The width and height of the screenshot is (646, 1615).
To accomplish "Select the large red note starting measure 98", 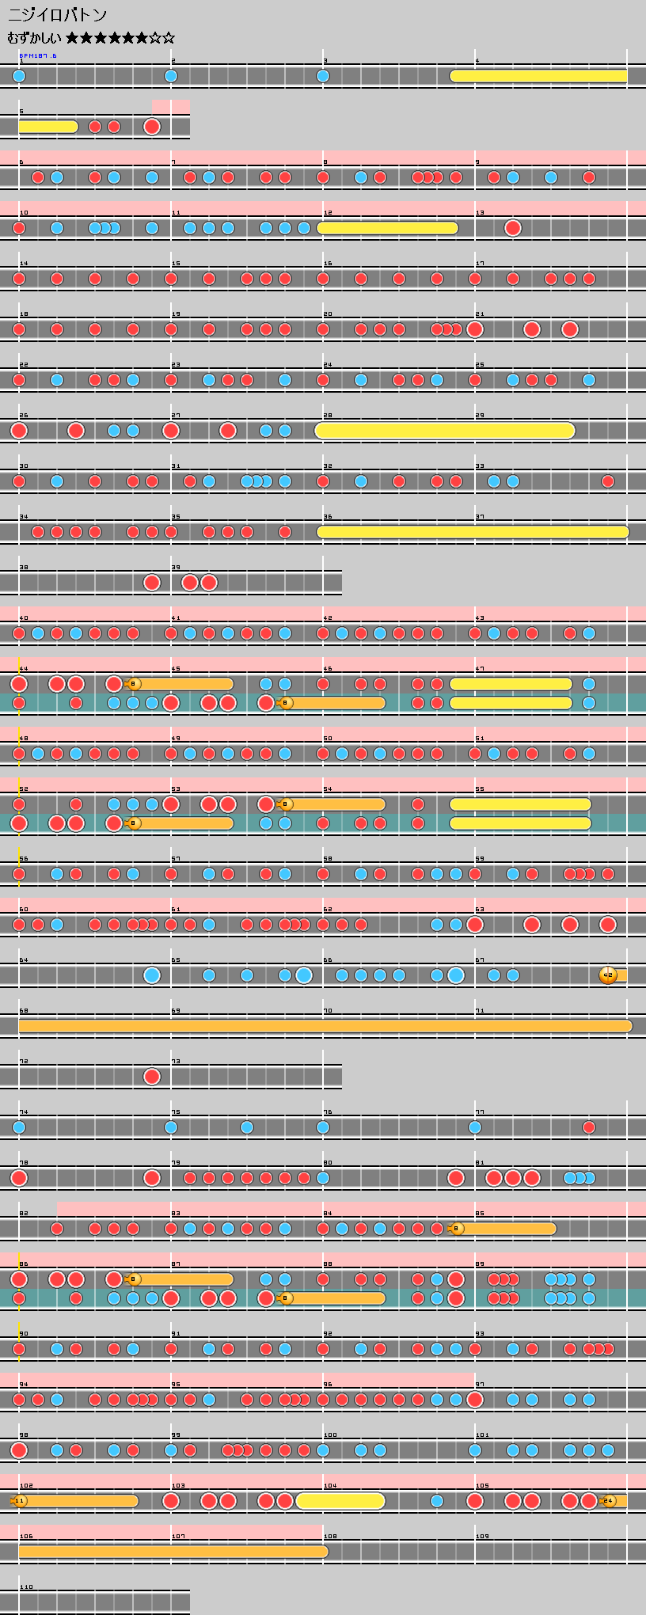I will [19, 1450].
